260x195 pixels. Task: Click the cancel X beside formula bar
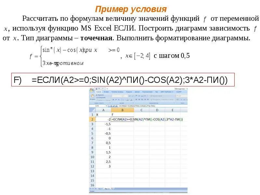coord(111,106)
